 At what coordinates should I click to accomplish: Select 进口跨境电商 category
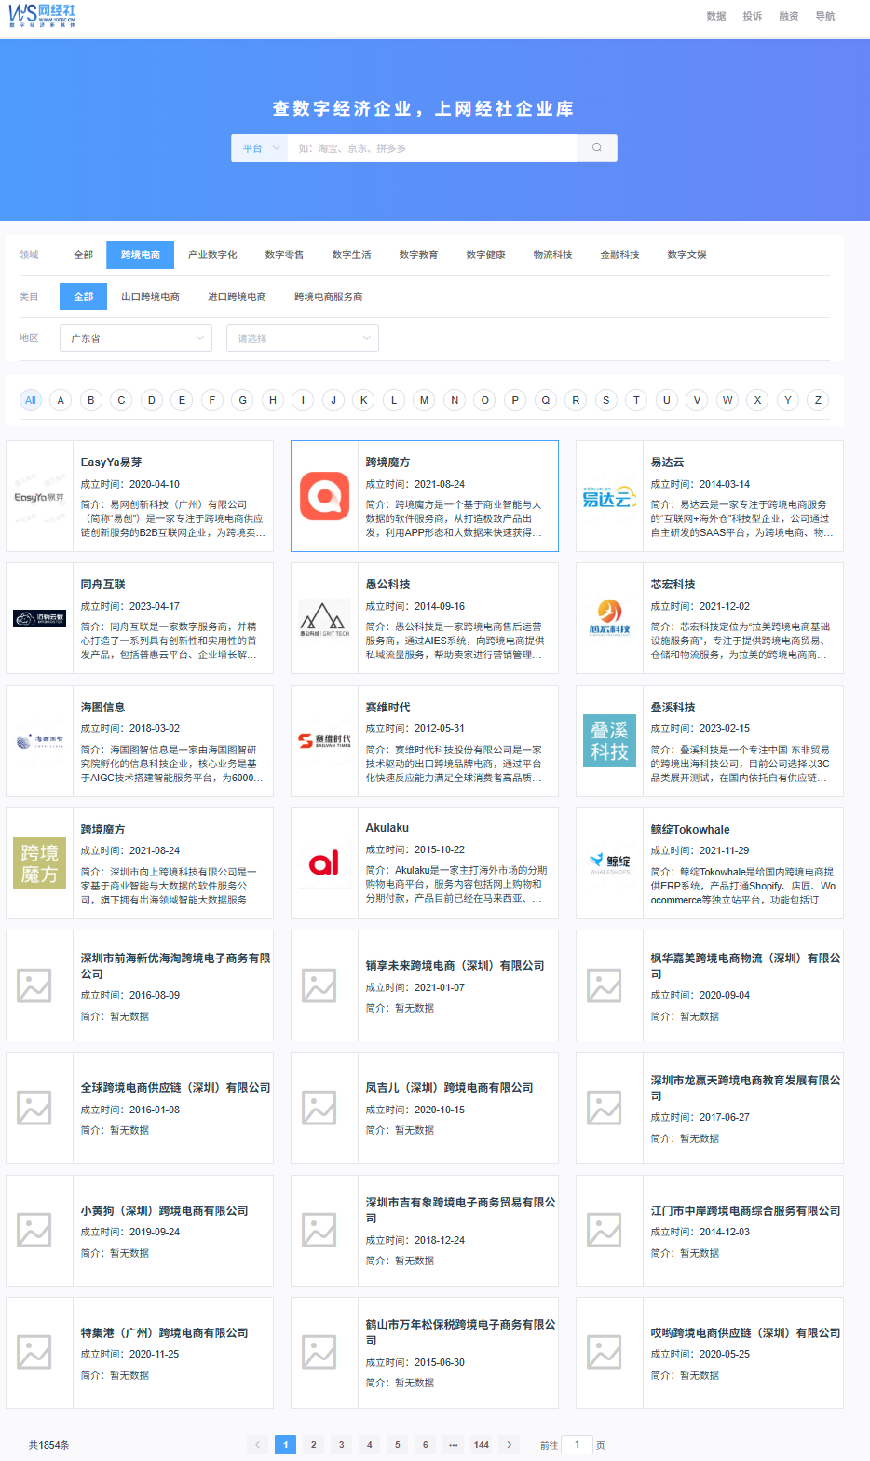click(238, 296)
